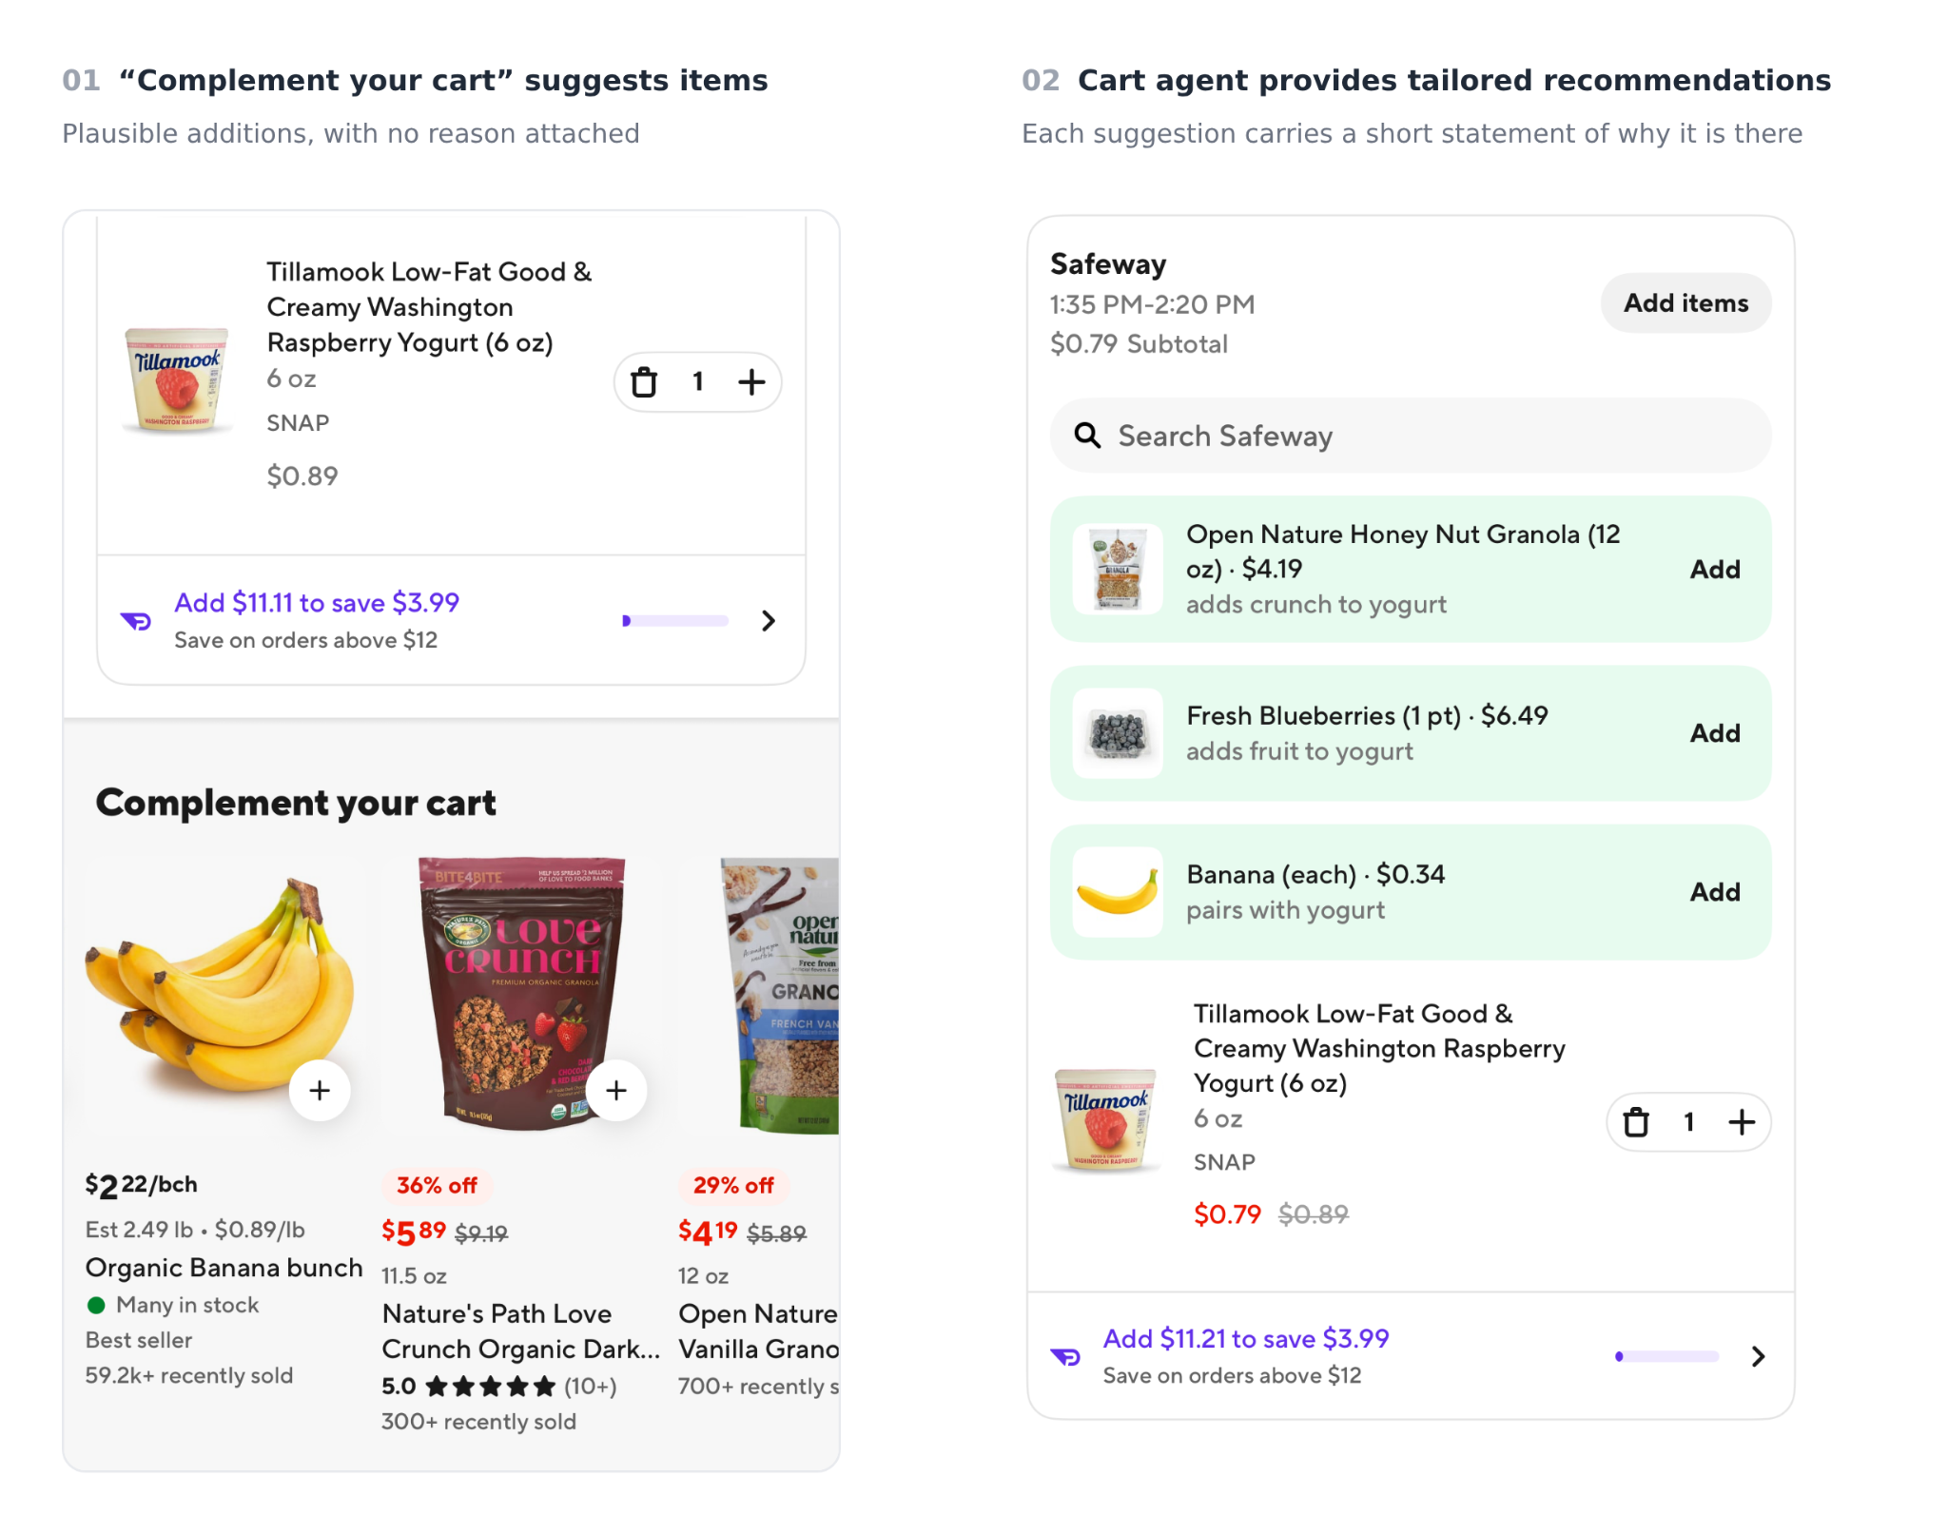Viewport: 1948px width, 1534px height.
Task: Increase yogurt quantity with plus in left cart
Action: pos(751,382)
